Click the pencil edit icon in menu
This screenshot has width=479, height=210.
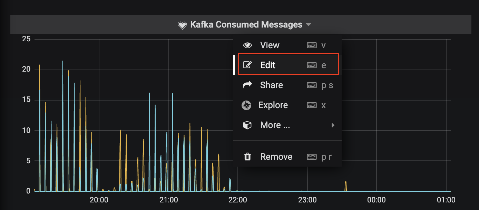pos(247,65)
